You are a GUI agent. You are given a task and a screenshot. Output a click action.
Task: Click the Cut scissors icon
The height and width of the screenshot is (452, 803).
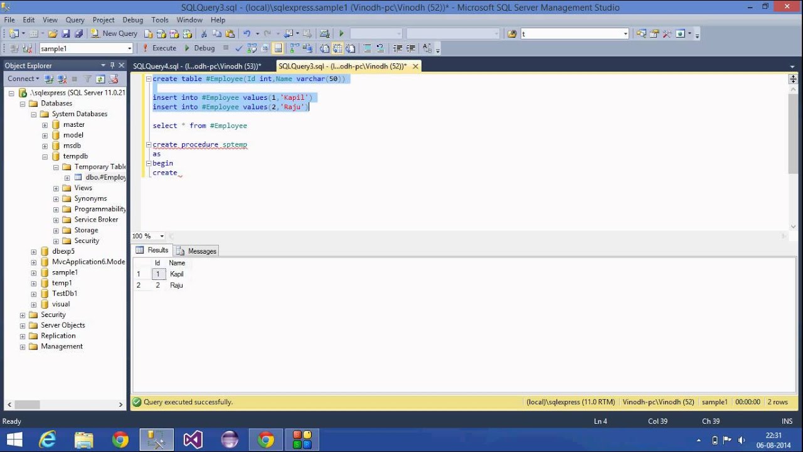pyautogui.click(x=204, y=33)
